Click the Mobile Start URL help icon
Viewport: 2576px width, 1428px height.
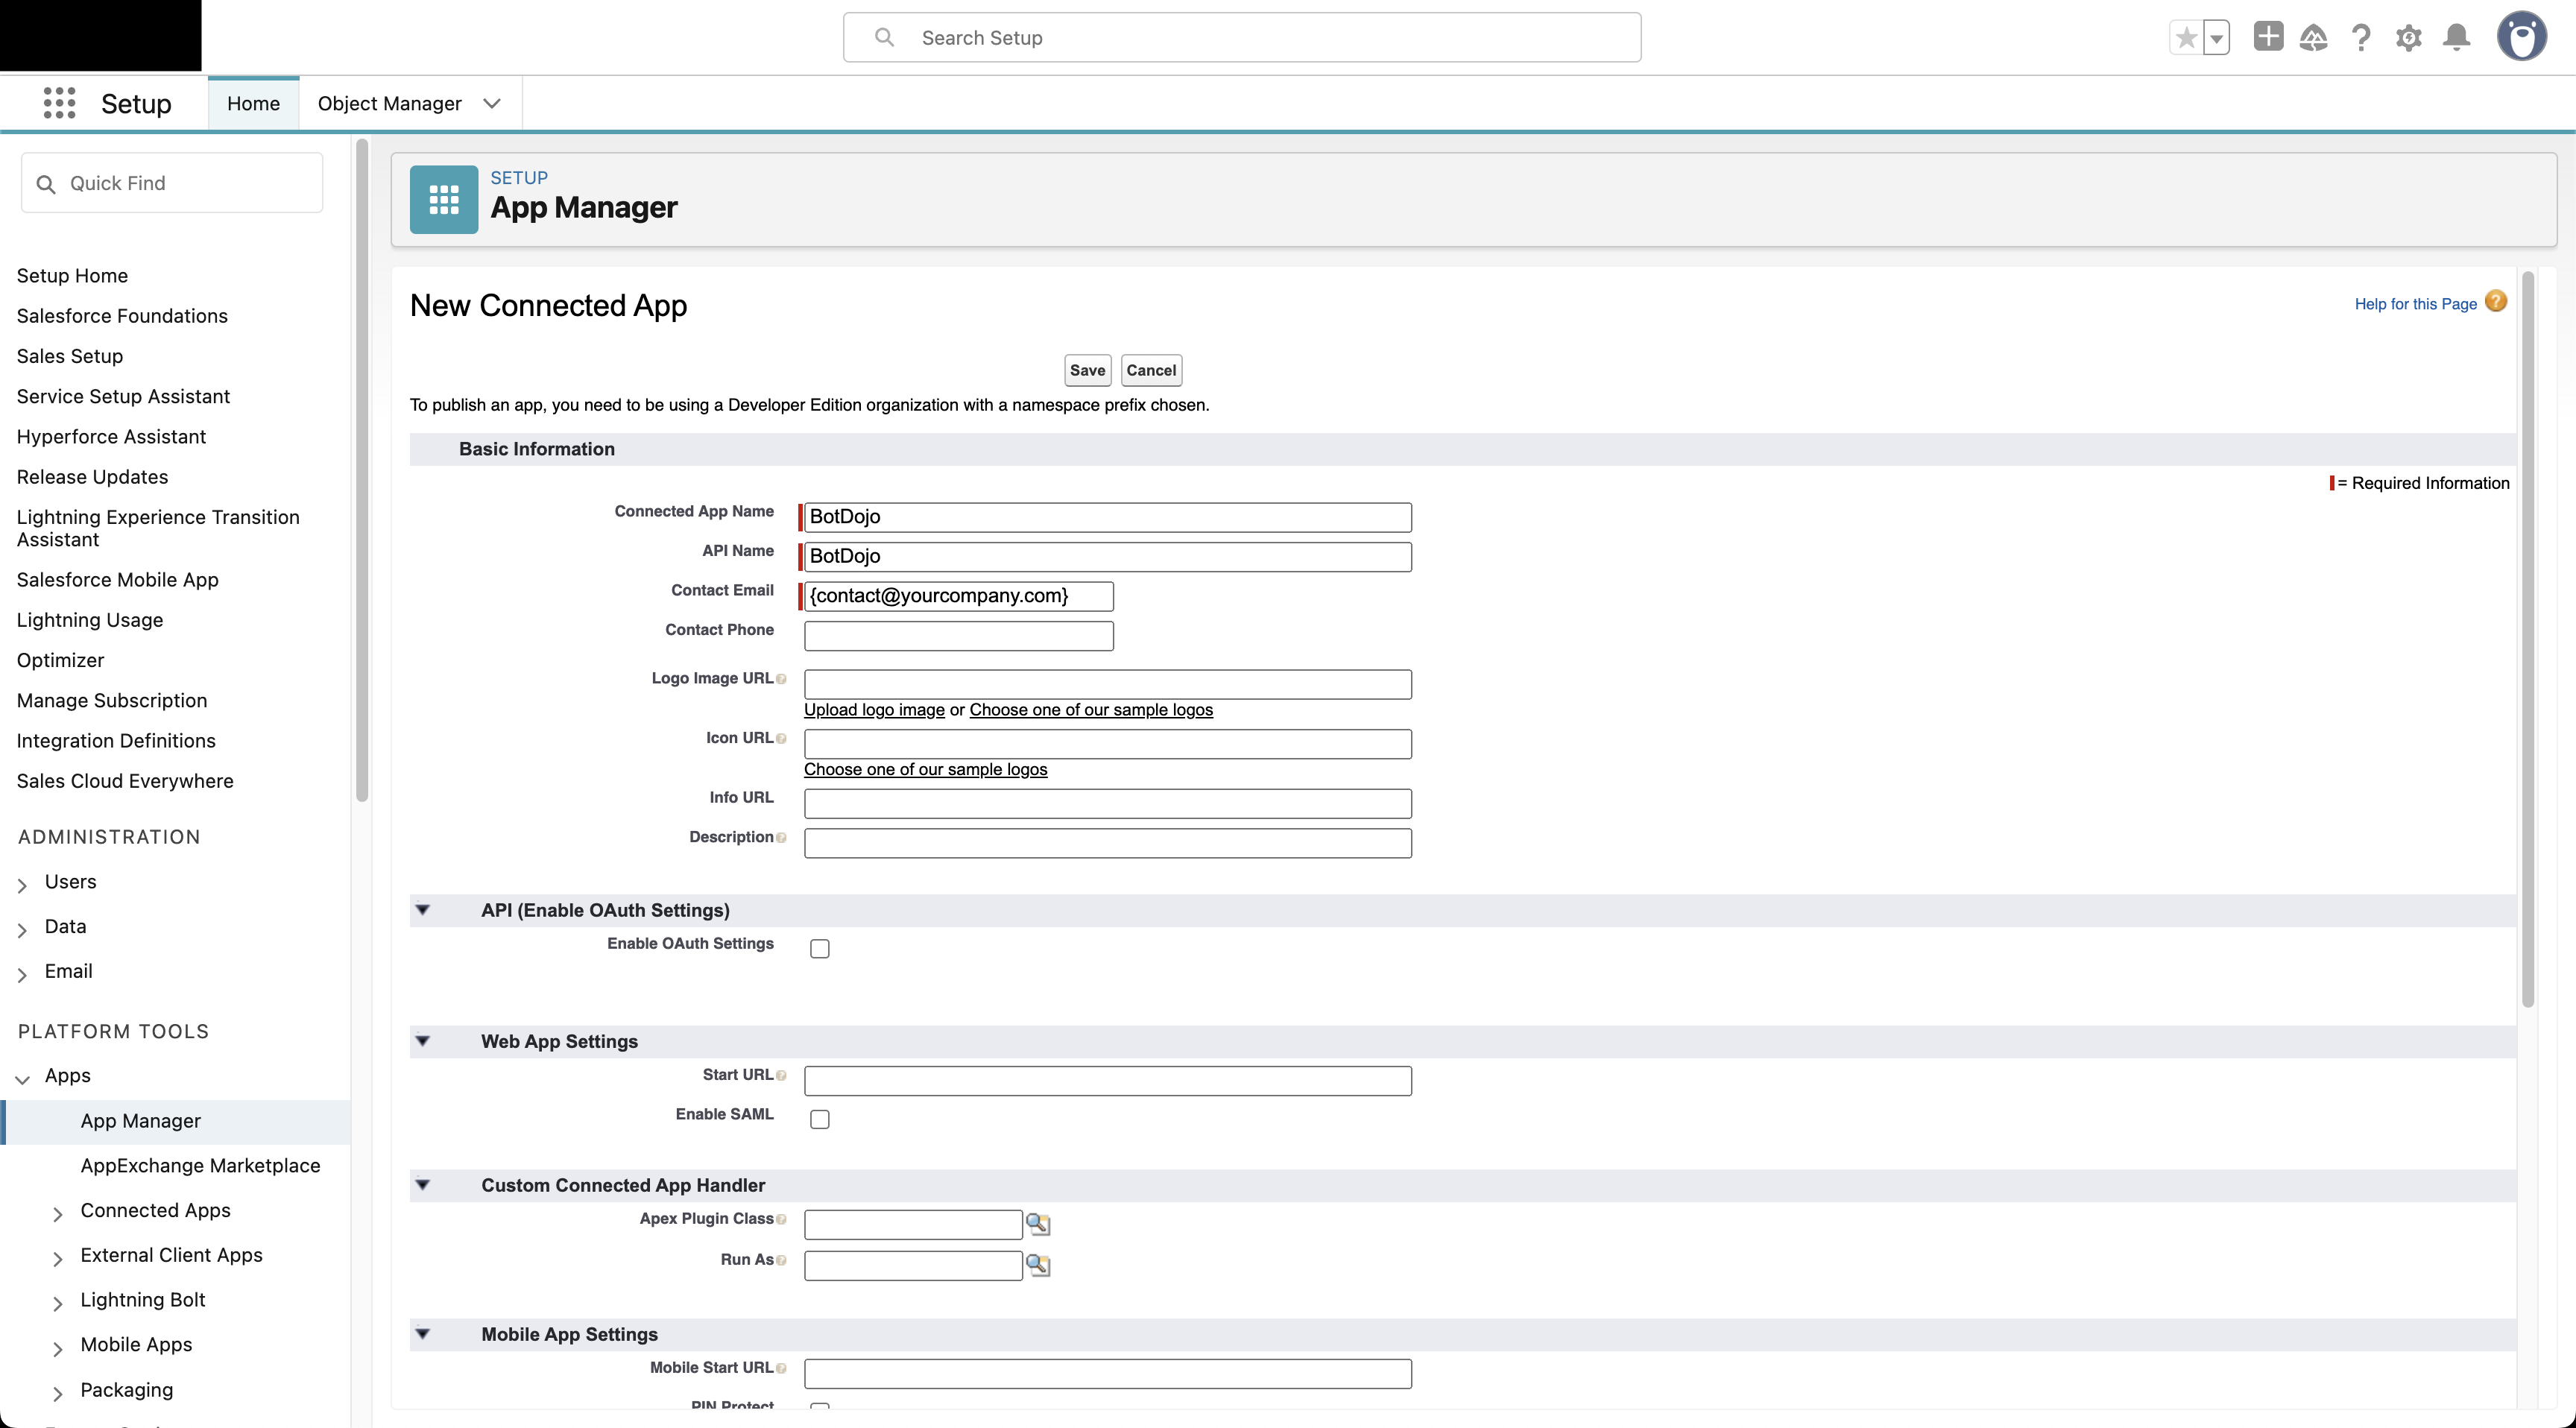pos(781,1369)
